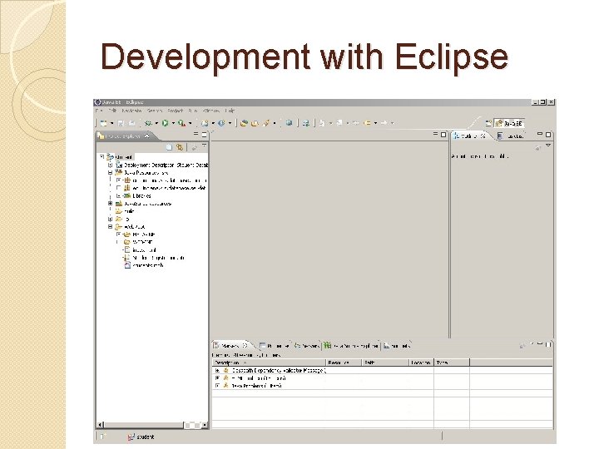Click the Resource column header
This screenshot has width=599, height=449.
point(344,363)
